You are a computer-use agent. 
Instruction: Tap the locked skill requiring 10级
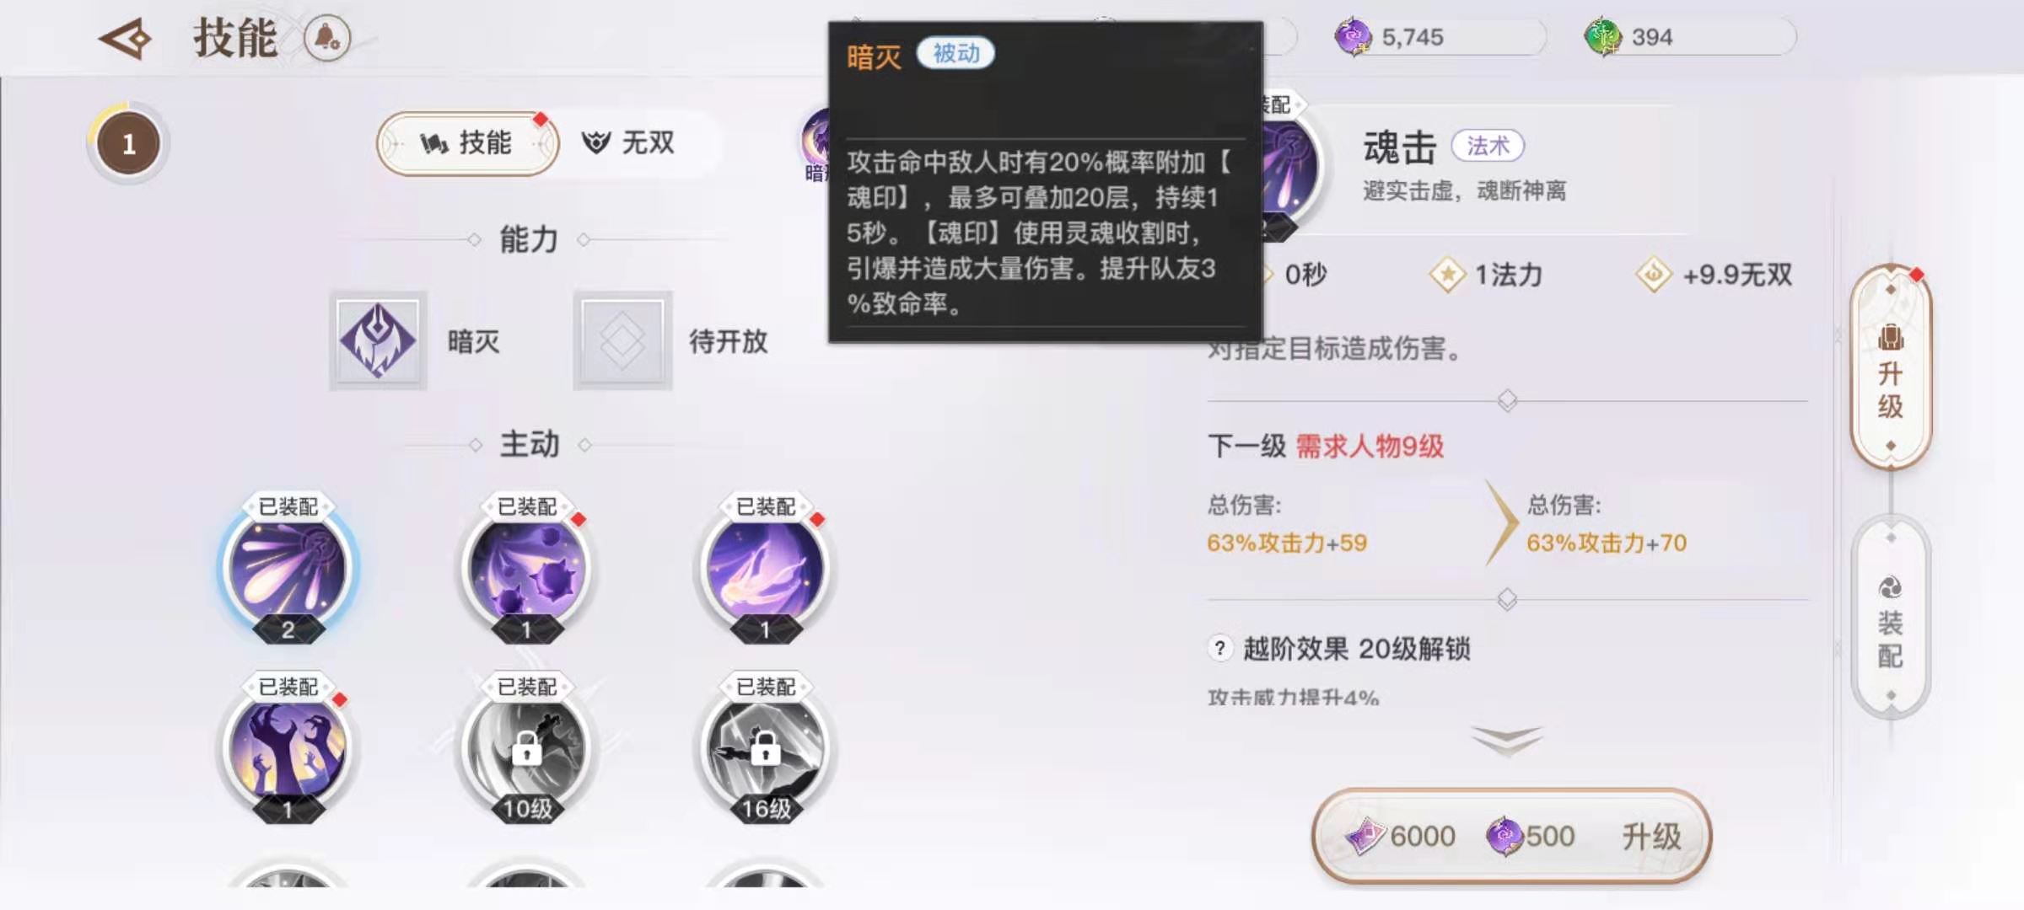click(x=526, y=750)
